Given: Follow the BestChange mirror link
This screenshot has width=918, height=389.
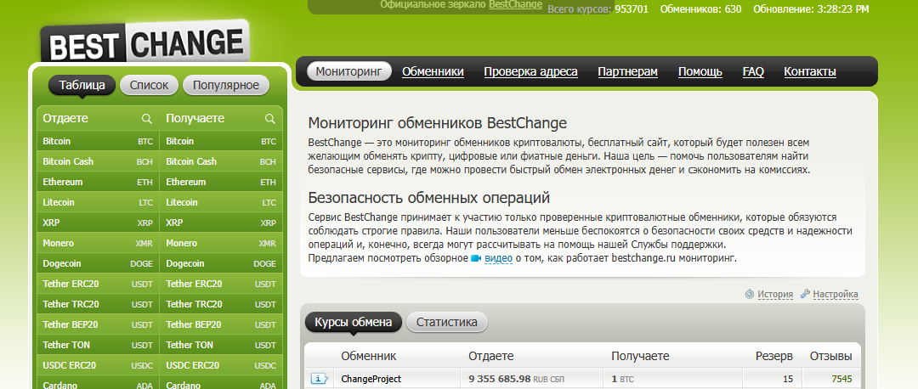Looking at the screenshot, I should (x=515, y=5).
